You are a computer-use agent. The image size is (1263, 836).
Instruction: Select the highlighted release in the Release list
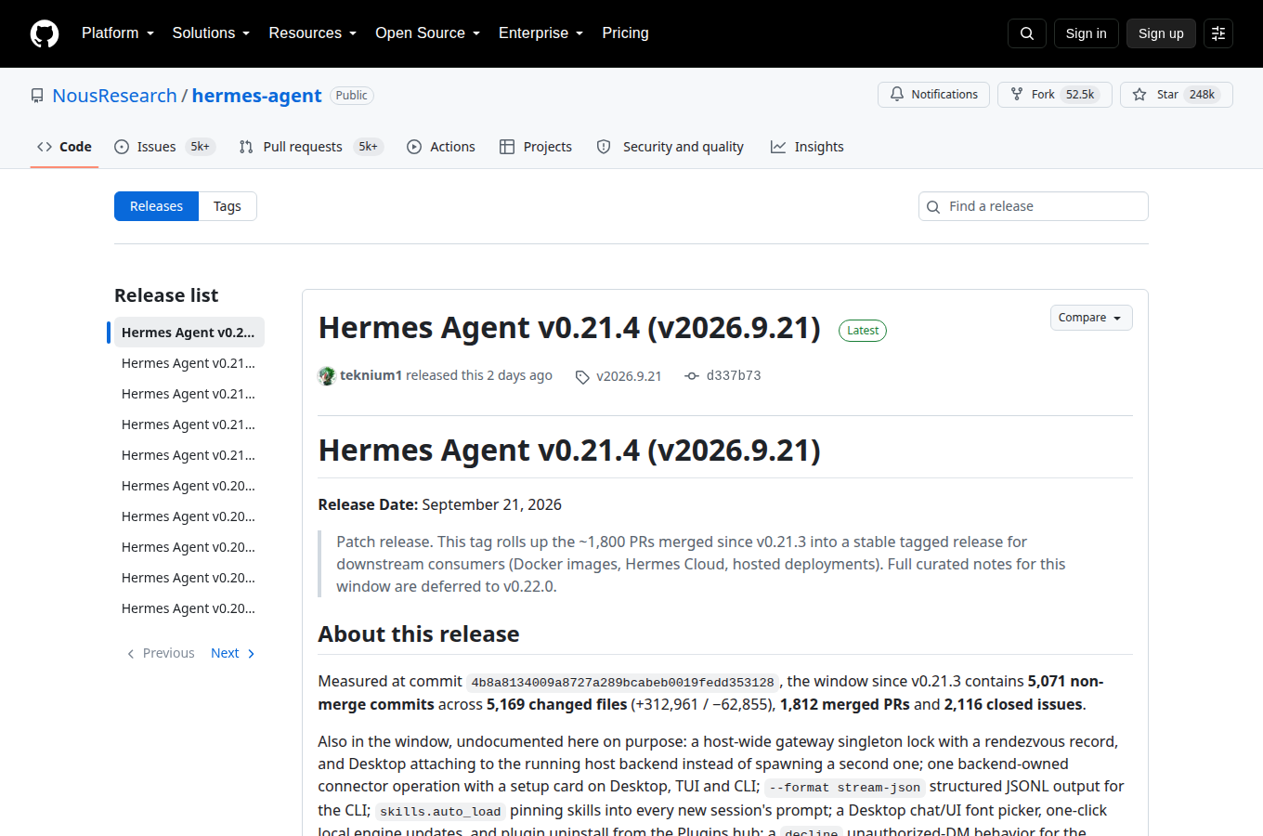point(189,333)
